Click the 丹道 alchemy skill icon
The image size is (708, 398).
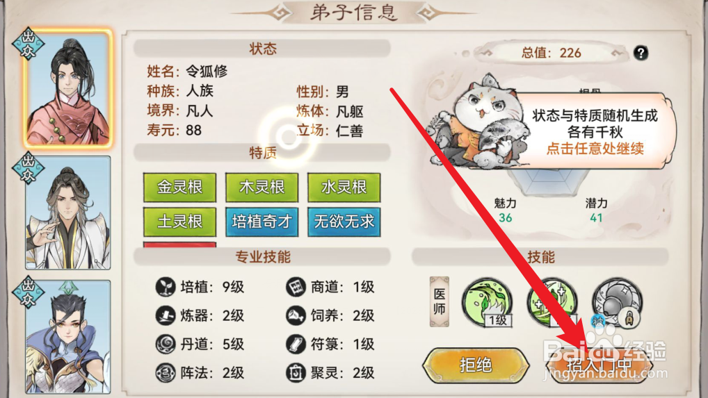[x=166, y=345]
